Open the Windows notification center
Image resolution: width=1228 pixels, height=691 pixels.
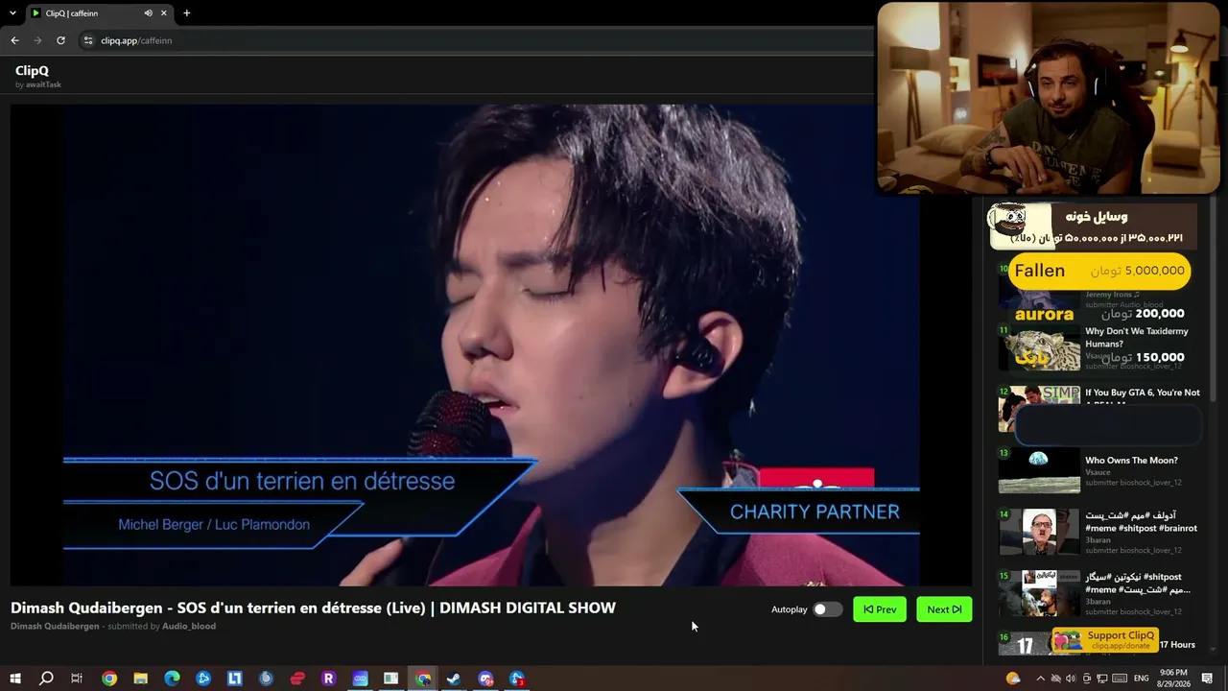[1207, 679]
